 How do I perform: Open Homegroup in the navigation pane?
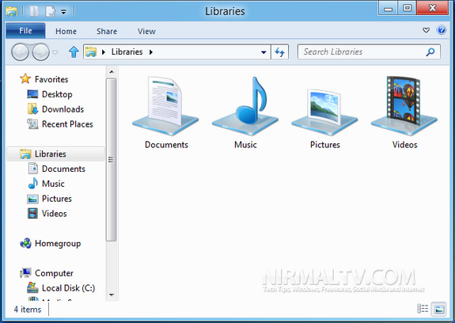[x=50, y=243]
